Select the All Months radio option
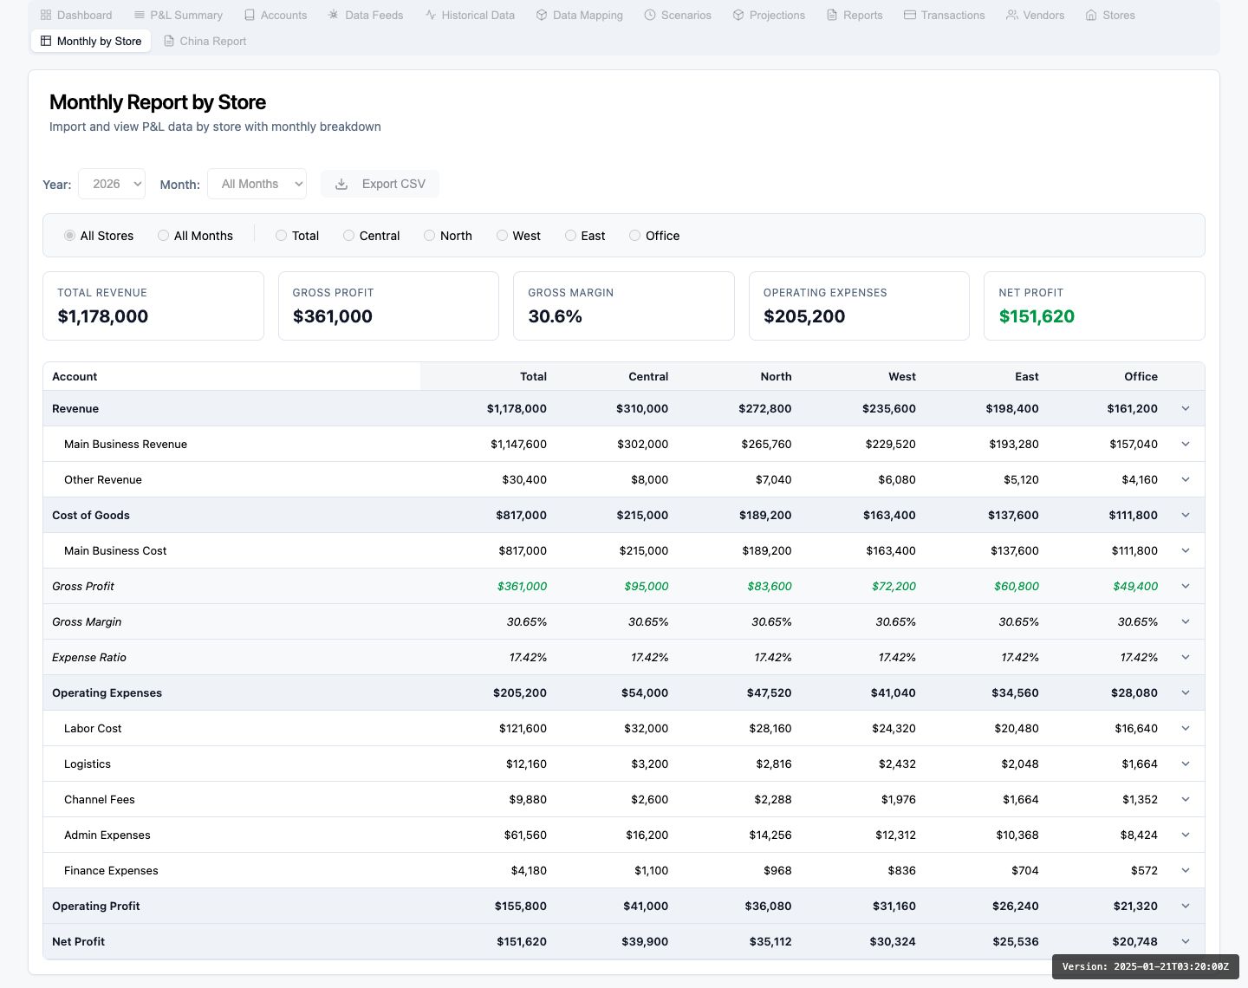Screen dimensions: 1248x988 (163, 236)
